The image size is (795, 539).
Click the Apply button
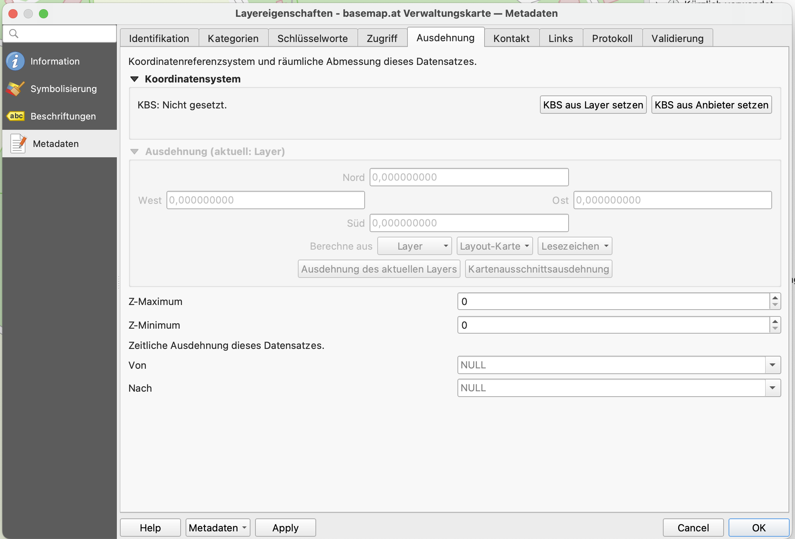point(285,528)
